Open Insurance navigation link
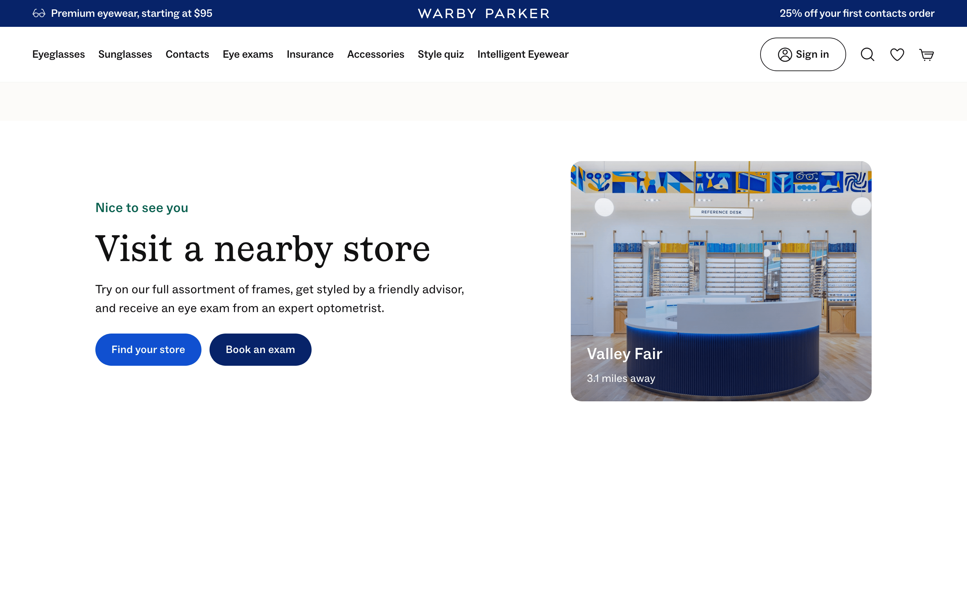Image resolution: width=967 pixels, height=604 pixels. [310, 54]
